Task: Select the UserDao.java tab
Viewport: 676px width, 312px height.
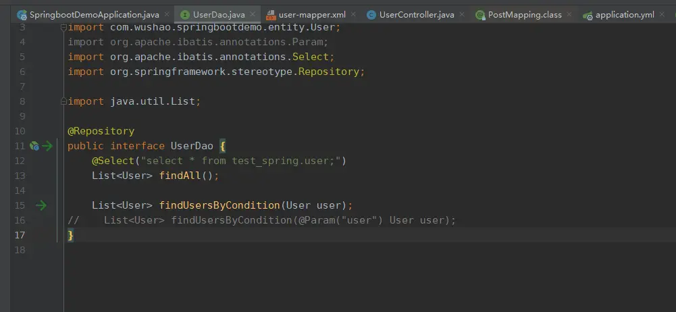Action: pyautogui.click(x=217, y=15)
